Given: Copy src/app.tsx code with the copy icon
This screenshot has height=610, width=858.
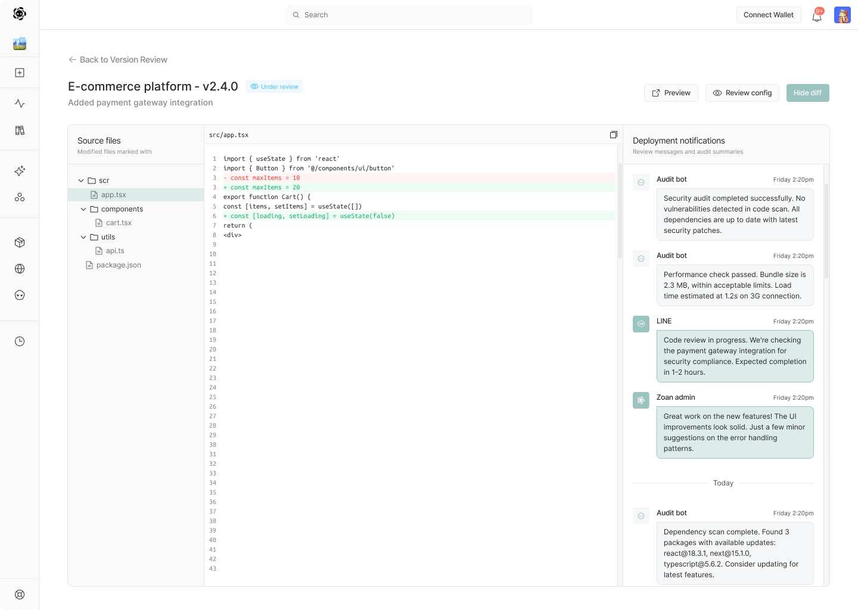Looking at the screenshot, I should pyautogui.click(x=613, y=135).
